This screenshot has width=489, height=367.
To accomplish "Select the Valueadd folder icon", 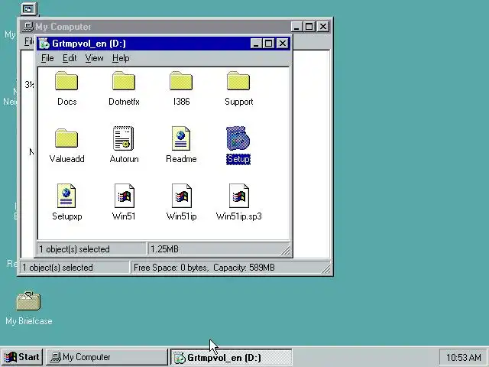I will pos(66,138).
